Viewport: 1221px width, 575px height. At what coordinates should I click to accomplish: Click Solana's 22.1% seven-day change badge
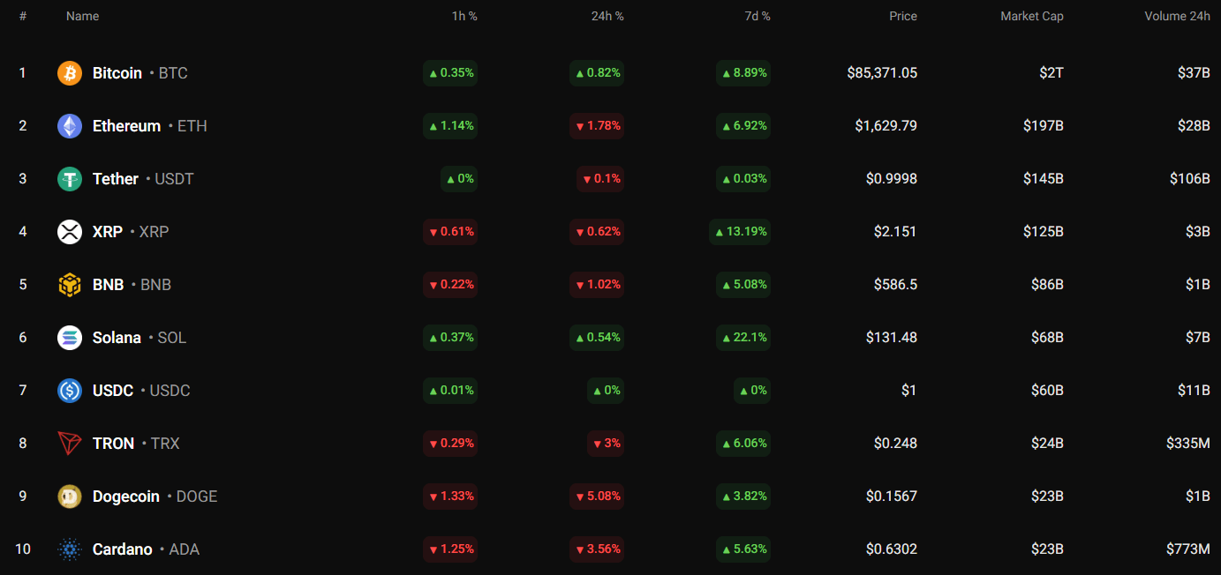pyautogui.click(x=743, y=338)
